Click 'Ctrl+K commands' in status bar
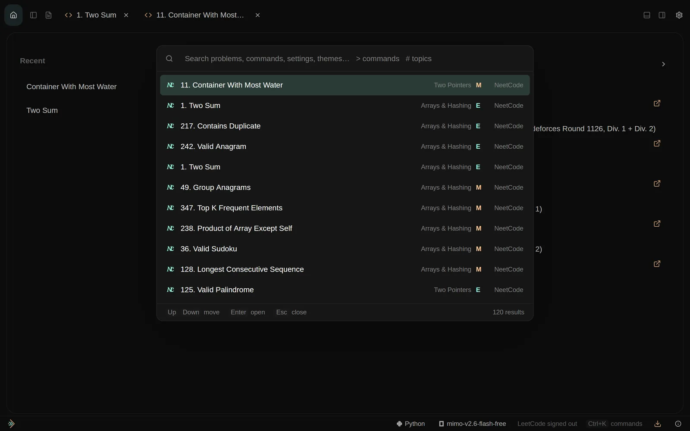This screenshot has height=431, width=690. tap(615, 424)
